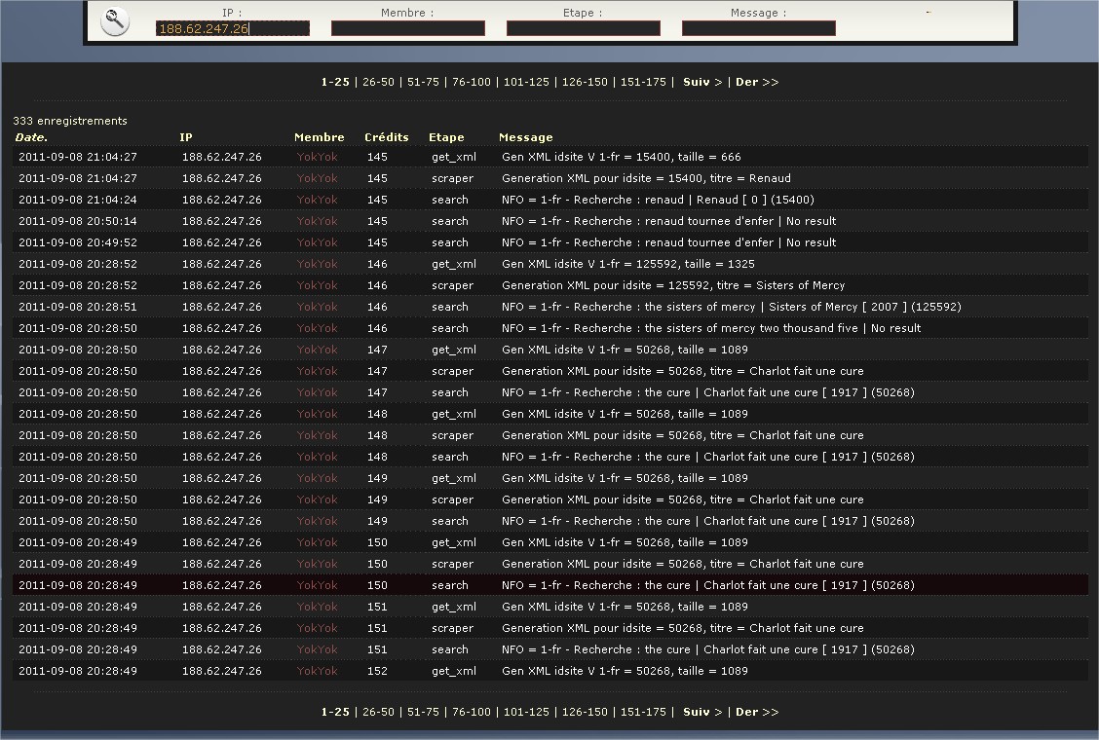
Task: Click 'search' step in the 20:49:52 row
Action: click(450, 242)
